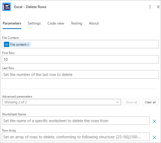Viewport: 161px width, 143px height.
Task: Go to the Testing tab
Action: pyautogui.click(x=77, y=23)
